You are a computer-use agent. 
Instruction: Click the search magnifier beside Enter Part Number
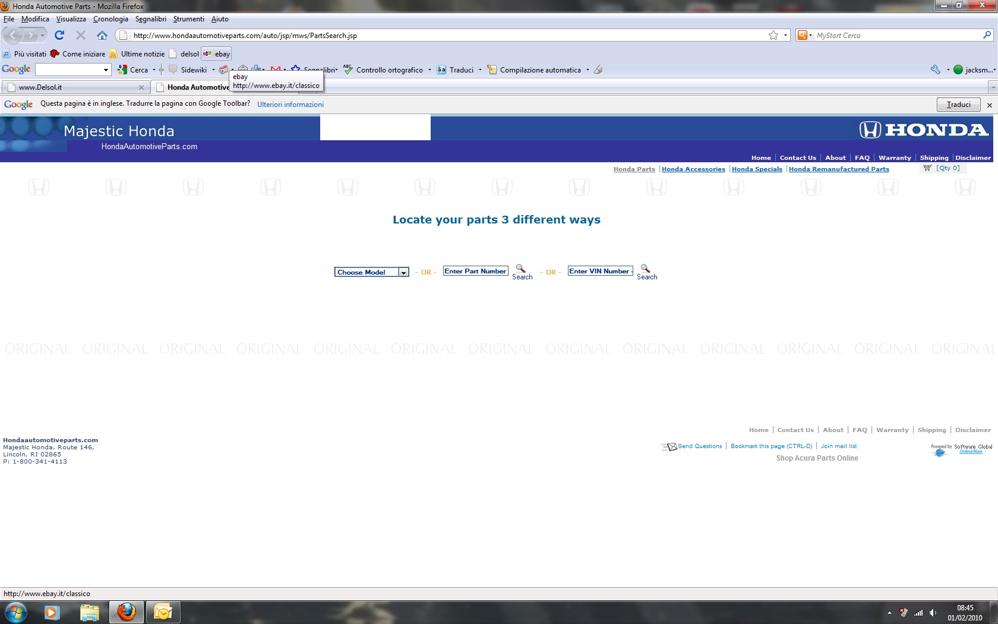[x=520, y=269]
